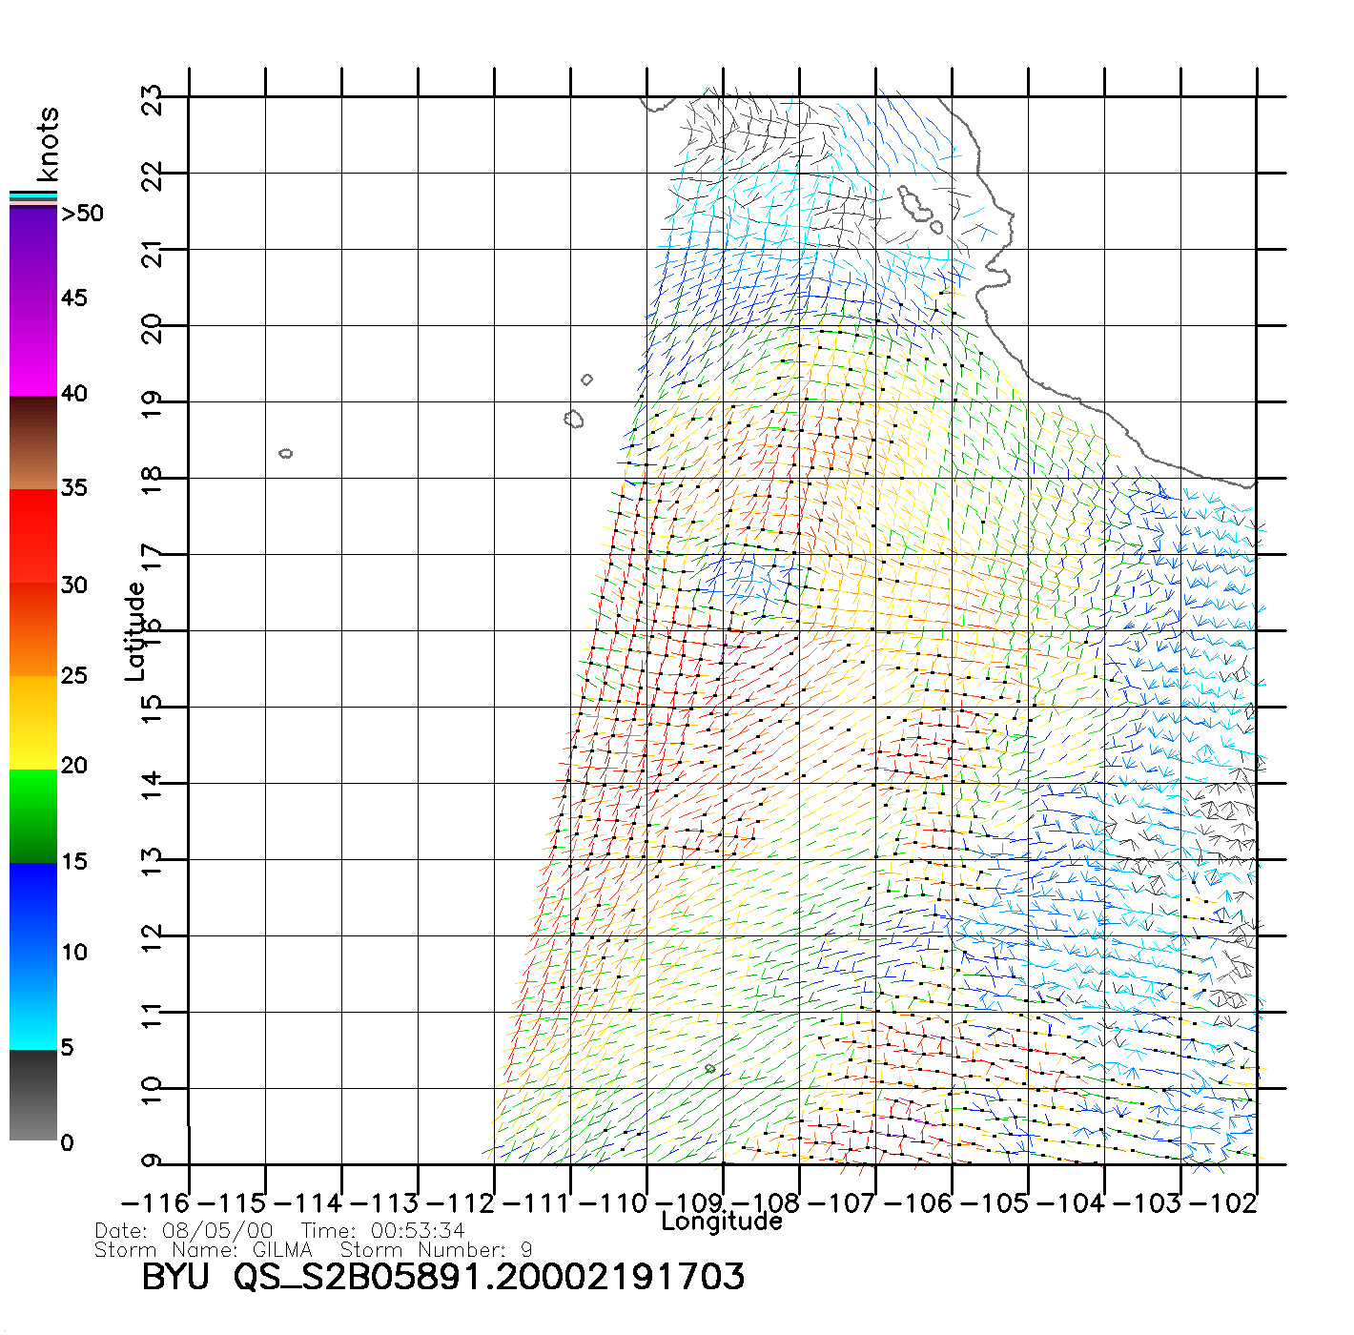Select the '>50' legend value label
The height and width of the screenshot is (1335, 1354).
tap(82, 214)
